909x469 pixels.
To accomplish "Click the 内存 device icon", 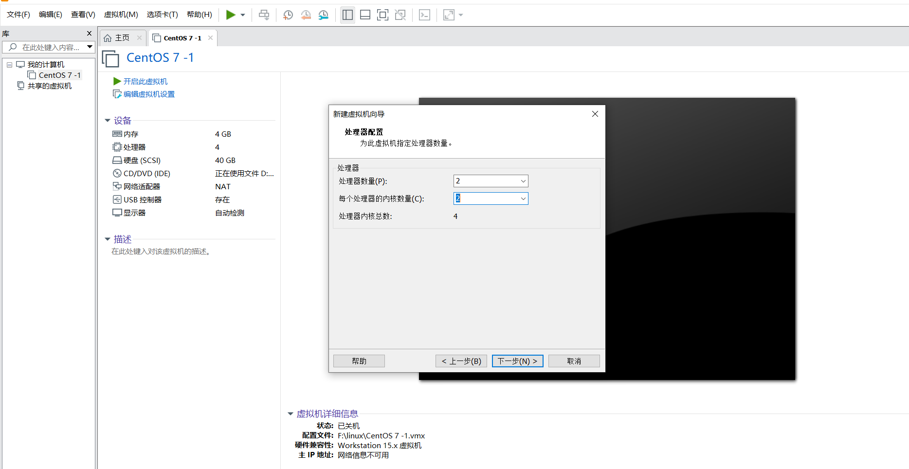I will pos(117,134).
